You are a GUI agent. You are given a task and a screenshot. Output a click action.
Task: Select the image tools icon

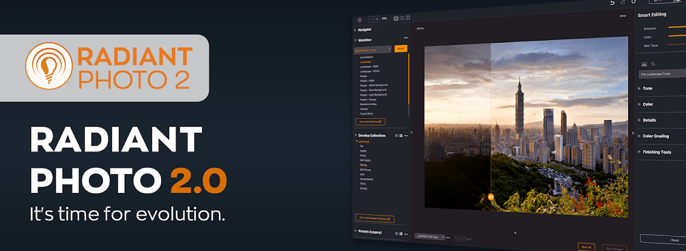point(644,64)
